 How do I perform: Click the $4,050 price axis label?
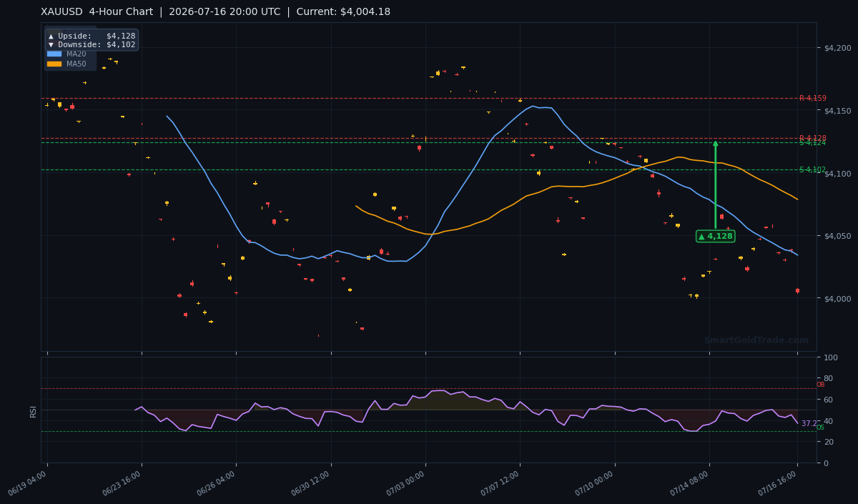coord(837,236)
